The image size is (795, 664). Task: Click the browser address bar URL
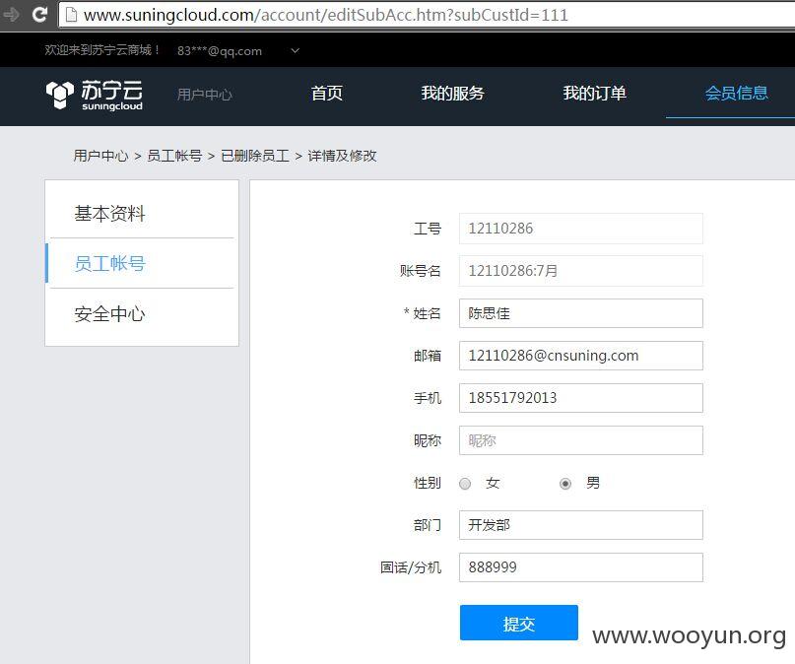pyautogui.click(x=325, y=15)
